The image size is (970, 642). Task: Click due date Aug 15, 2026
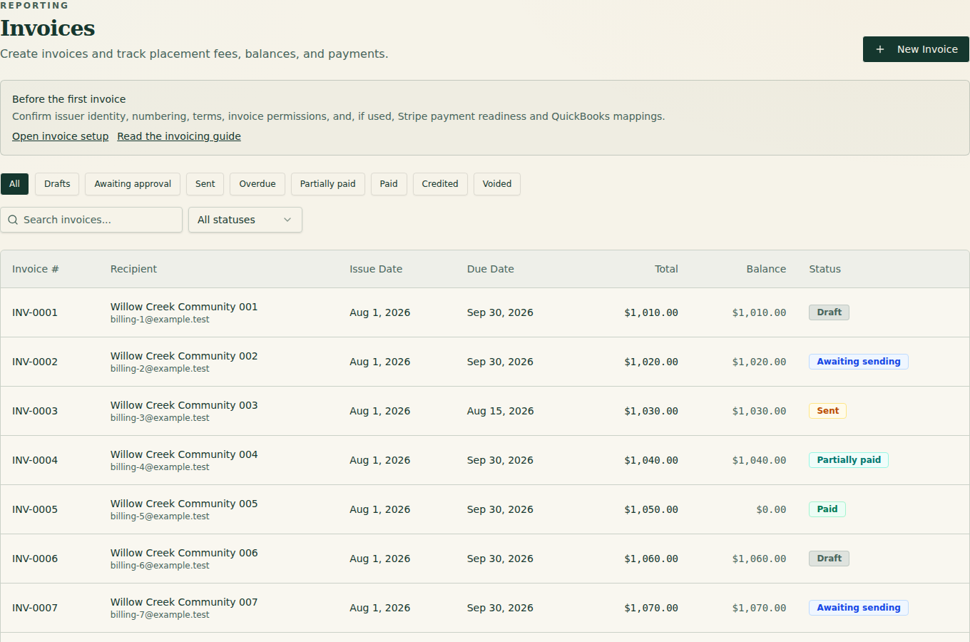click(x=501, y=411)
